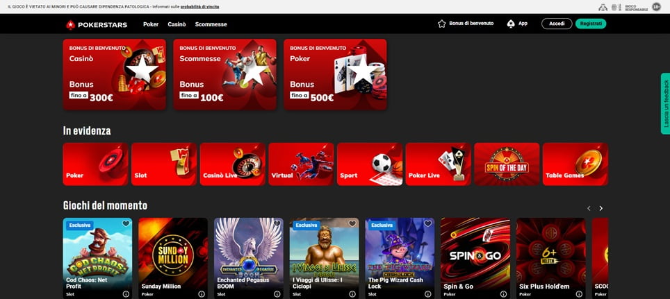Click info icon on Pig Wizard card
This screenshot has width=670, height=299.
pyautogui.click(x=427, y=294)
